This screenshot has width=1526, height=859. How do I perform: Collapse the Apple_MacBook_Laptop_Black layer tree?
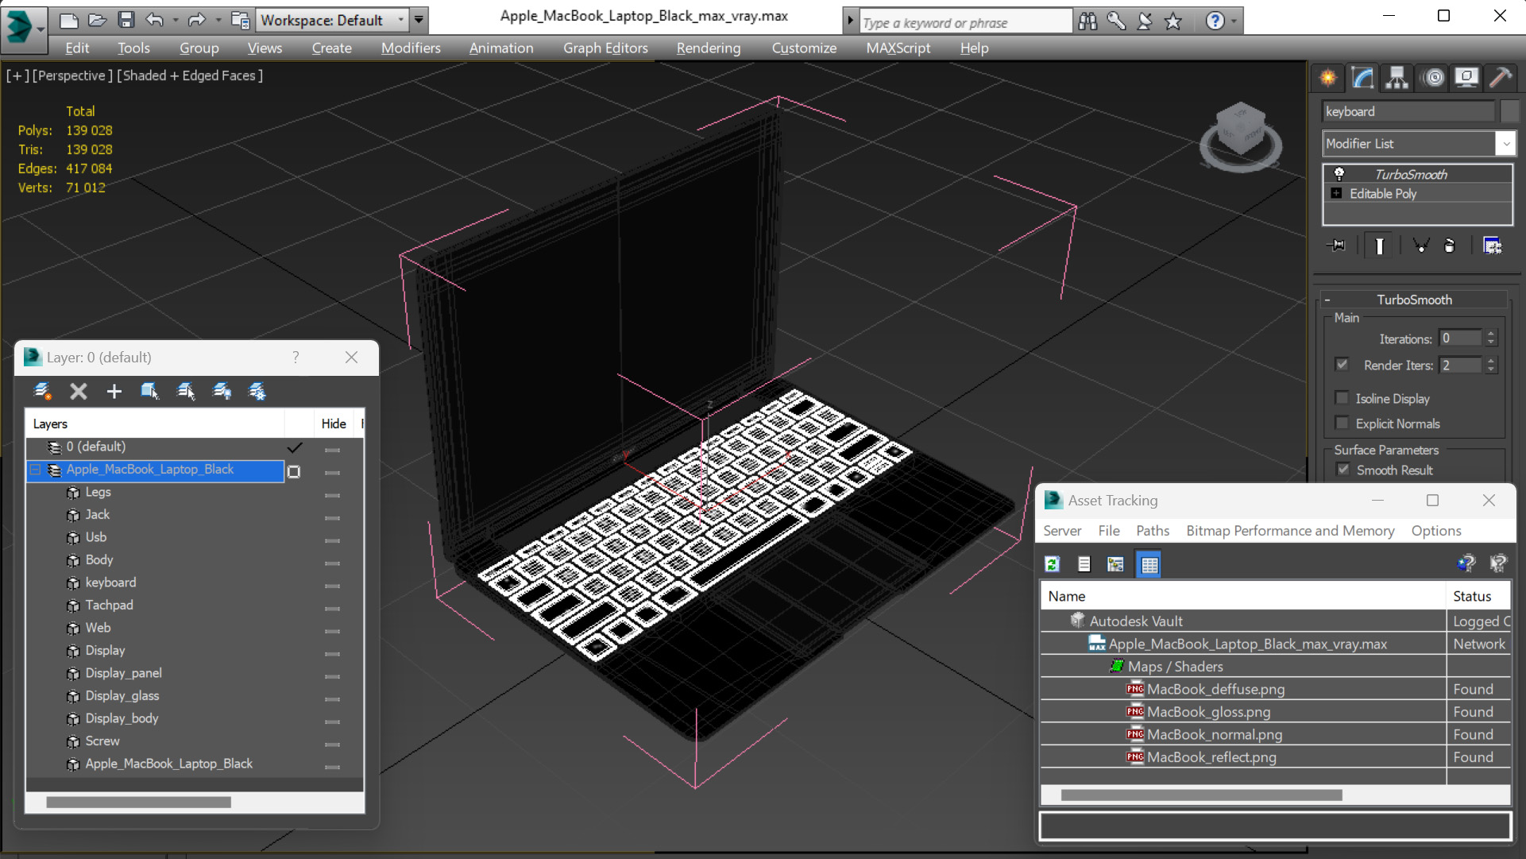(x=36, y=470)
